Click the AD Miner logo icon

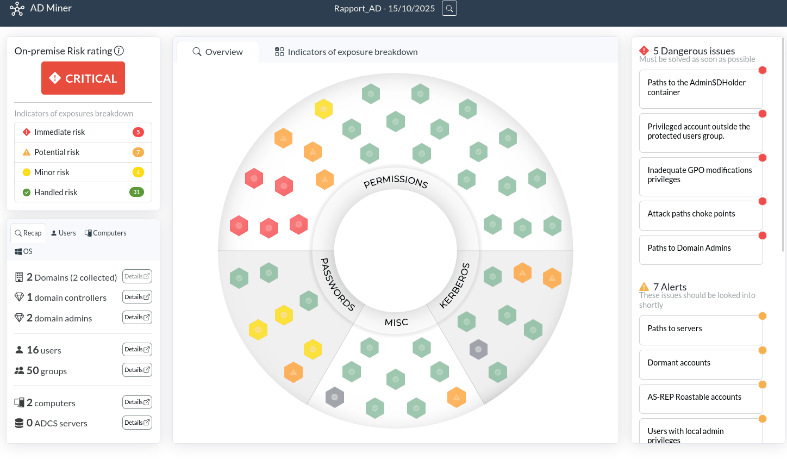pyautogui.click(x=17, y=9)
